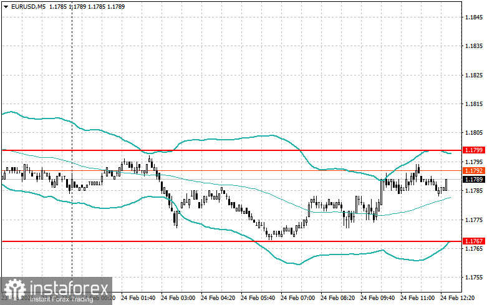Click the 24 Feb 12:20 time label
This screenshot has width=487, height=305.
coord(457,298)
